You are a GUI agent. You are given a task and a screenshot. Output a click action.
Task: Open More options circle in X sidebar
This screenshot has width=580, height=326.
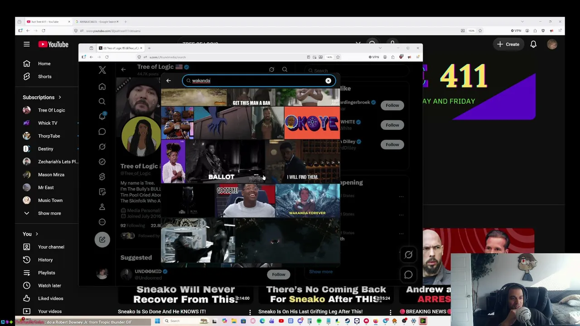[102, 222]
